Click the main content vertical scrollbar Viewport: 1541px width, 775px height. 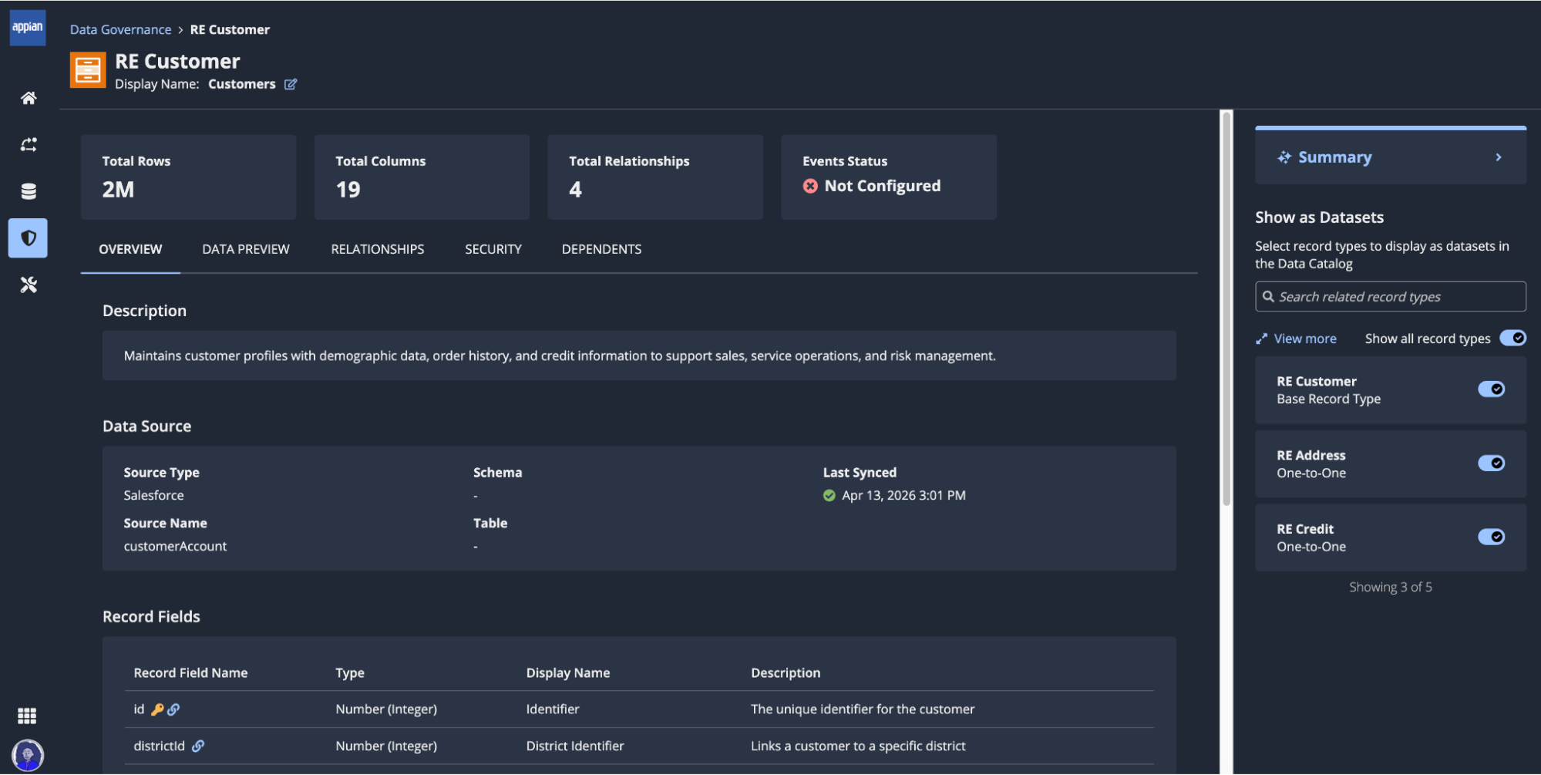tap(1226, 308)
